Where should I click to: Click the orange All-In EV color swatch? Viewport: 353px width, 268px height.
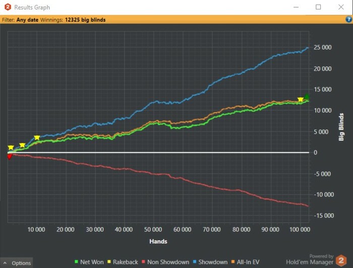pyautogui.click(x=233, y=261)
